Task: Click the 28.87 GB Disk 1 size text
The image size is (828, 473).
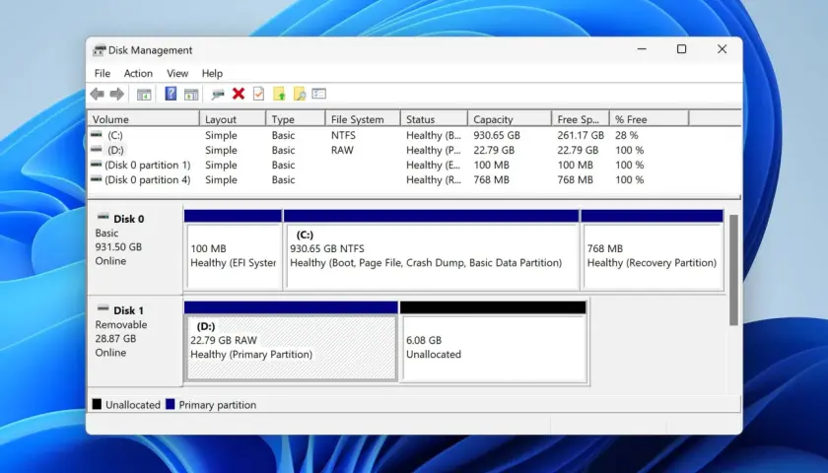Action: (115, 338)
